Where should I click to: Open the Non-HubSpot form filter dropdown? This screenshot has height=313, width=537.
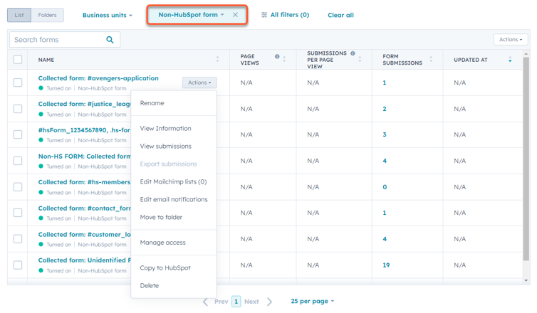tap(191, 15)
